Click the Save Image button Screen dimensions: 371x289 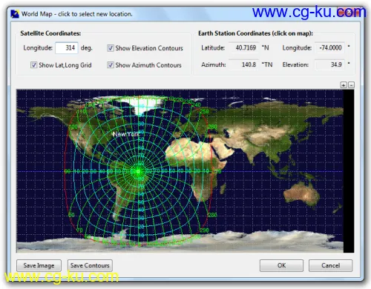[39, 265]
